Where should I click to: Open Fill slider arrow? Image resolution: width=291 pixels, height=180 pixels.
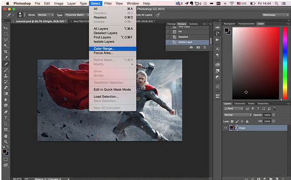274,121
